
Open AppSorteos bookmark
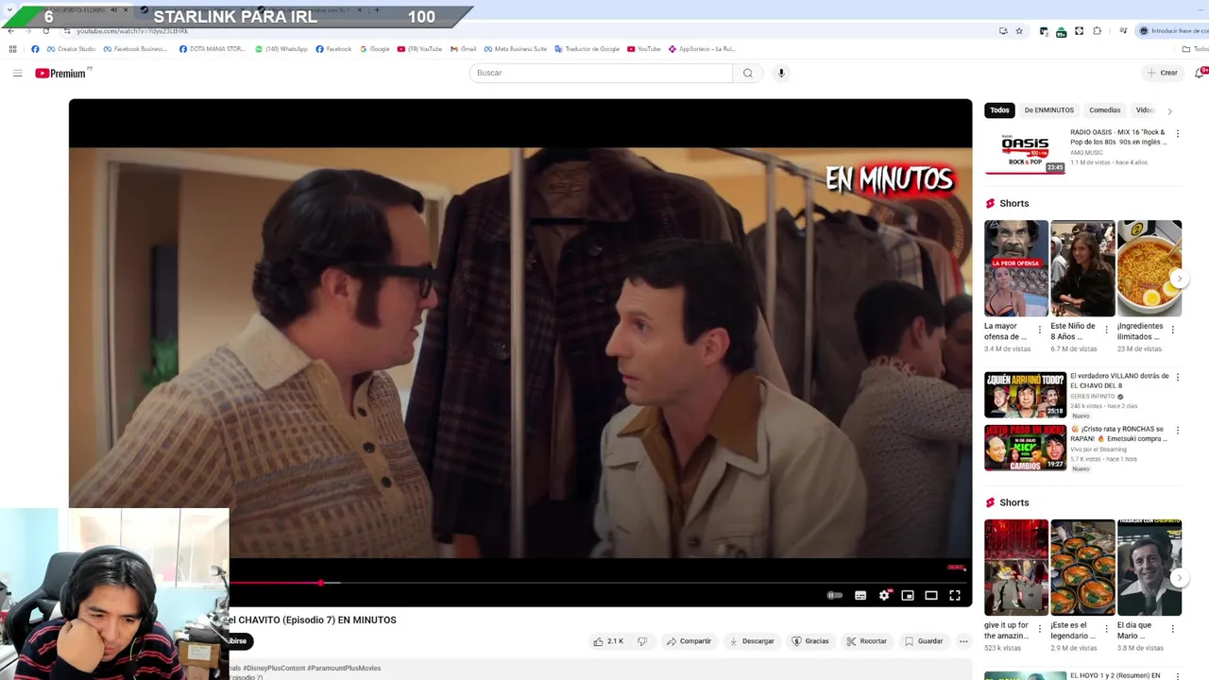tap(702, 49)
